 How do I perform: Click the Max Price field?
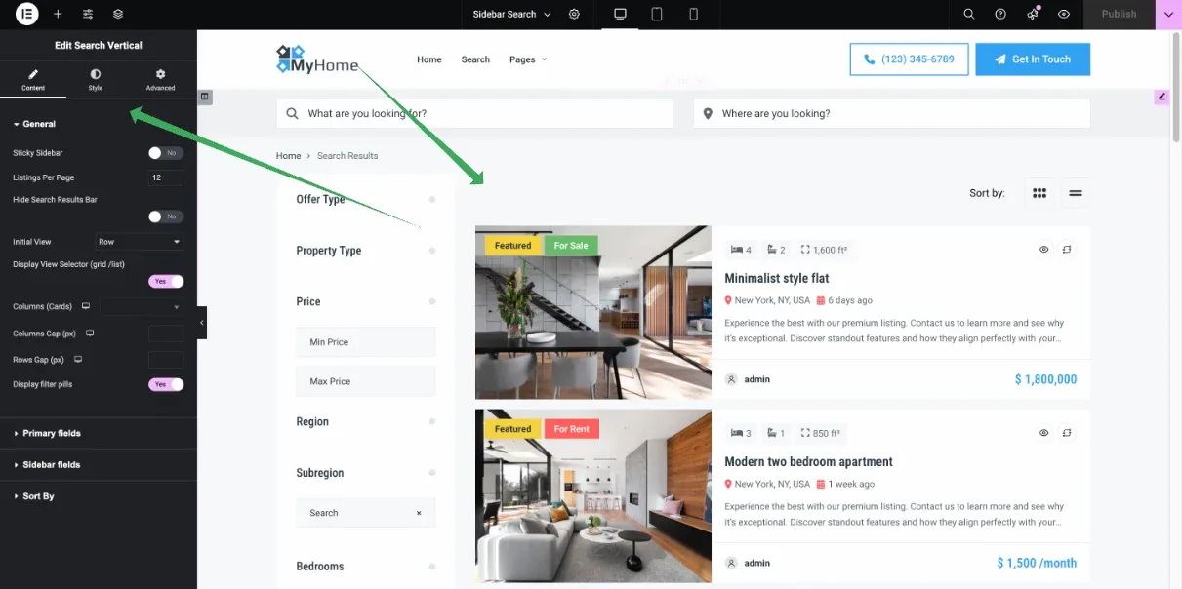point(366,381)
